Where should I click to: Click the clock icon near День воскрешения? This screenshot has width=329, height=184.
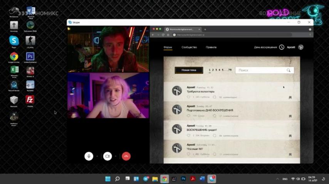point(282,47)
